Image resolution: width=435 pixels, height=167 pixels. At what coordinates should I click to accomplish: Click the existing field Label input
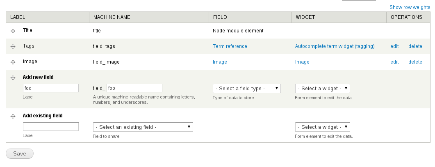51,127
